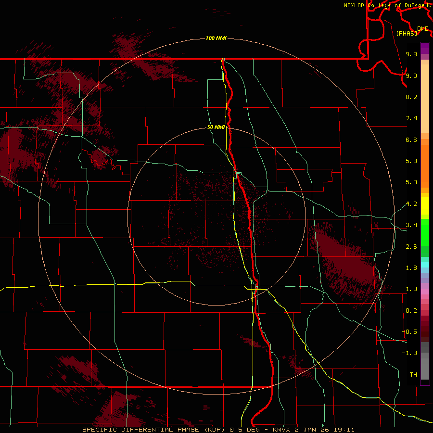
Task: Click the 6.6 value on the color scale
Action: [x=411, y=140]
